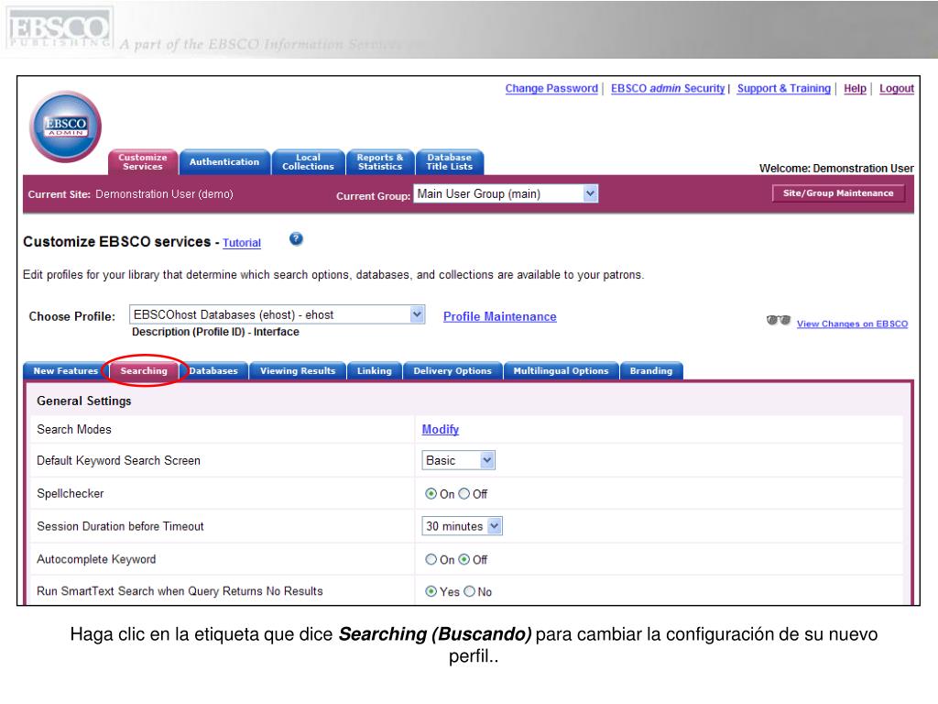Open the Profile Maintenance link

pyautogui.click(x=499, y=316)
